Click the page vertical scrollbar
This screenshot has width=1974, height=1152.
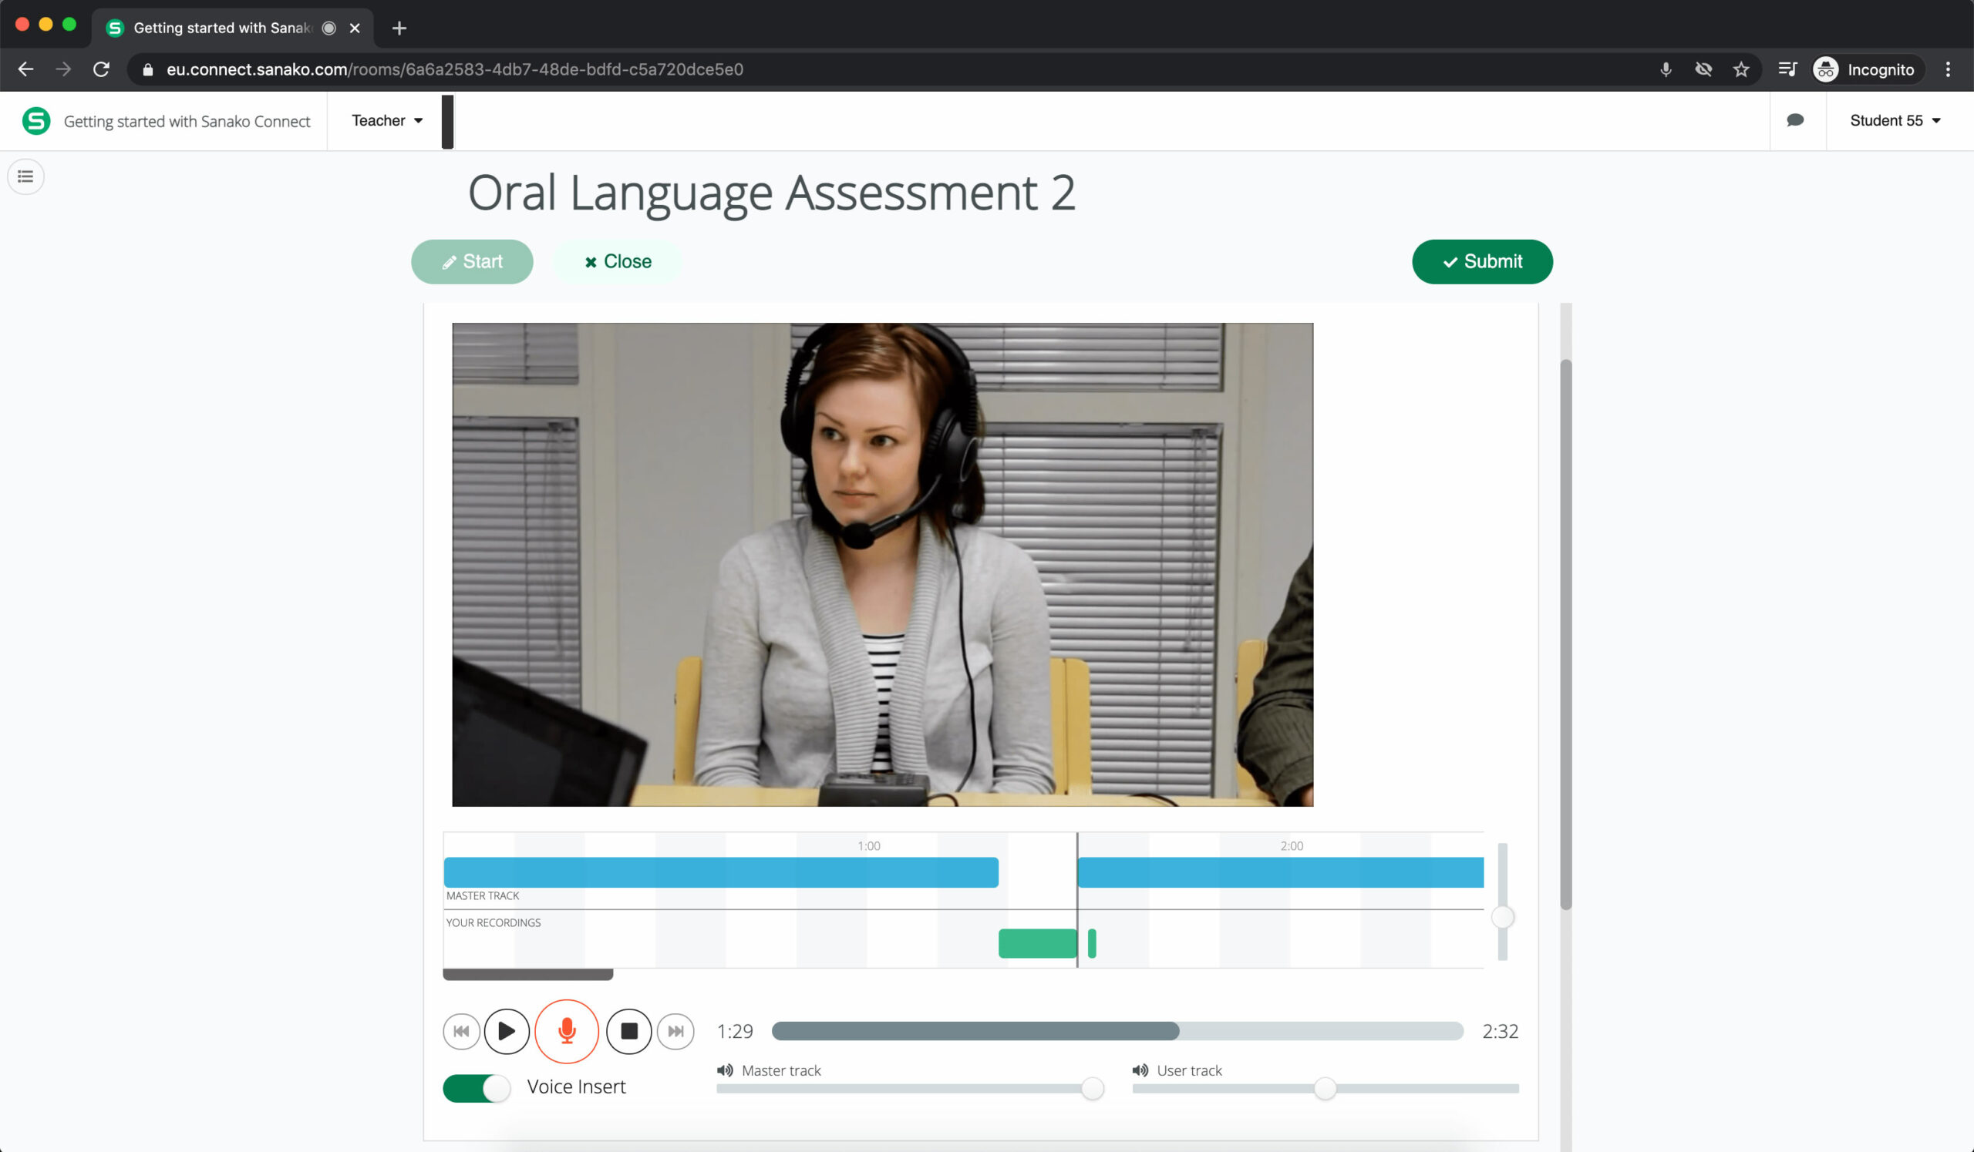1566,634
